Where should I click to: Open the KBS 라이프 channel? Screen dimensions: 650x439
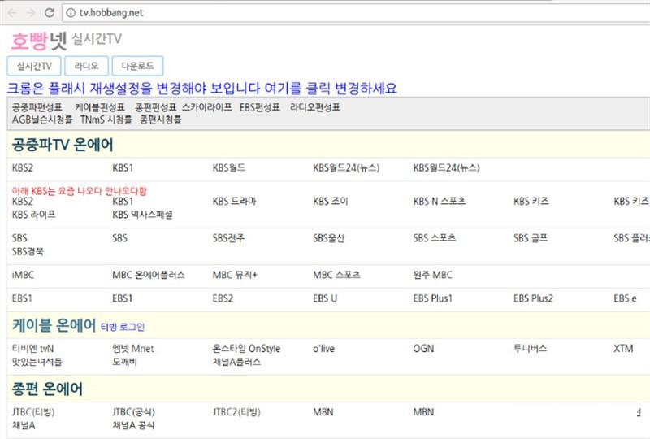tap(34, 215)
